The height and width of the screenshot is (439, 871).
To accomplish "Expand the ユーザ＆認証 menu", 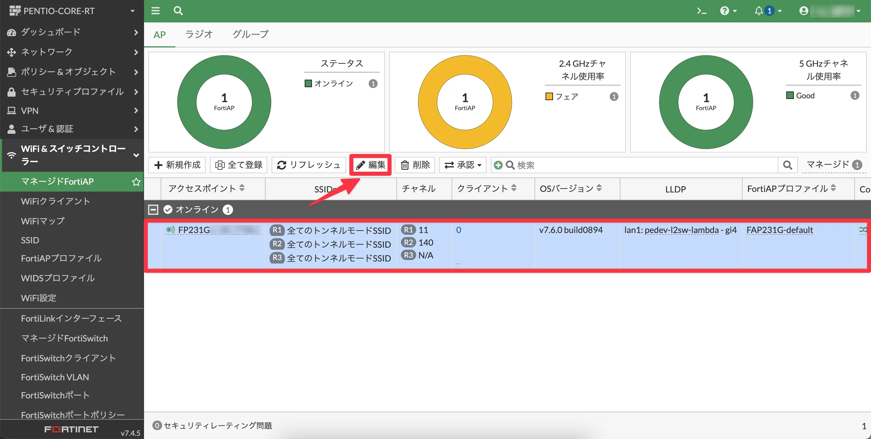I will click(72, 129).
